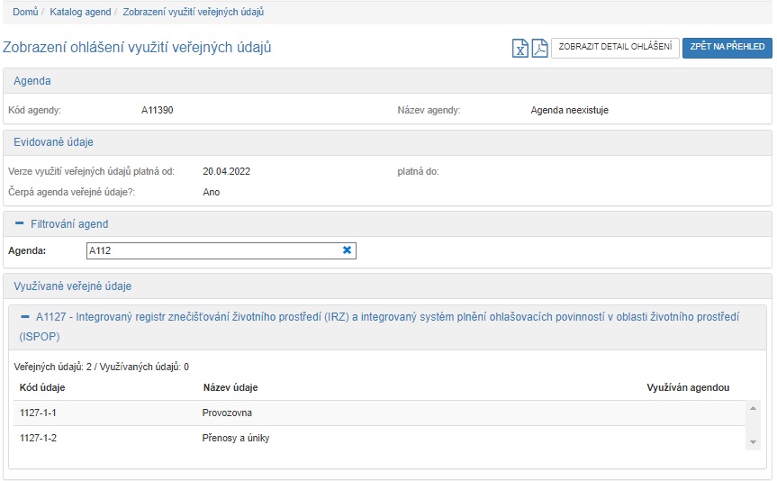The image size is (777, 481).
Task: Export the report as PDF
Action: point(538,49)
